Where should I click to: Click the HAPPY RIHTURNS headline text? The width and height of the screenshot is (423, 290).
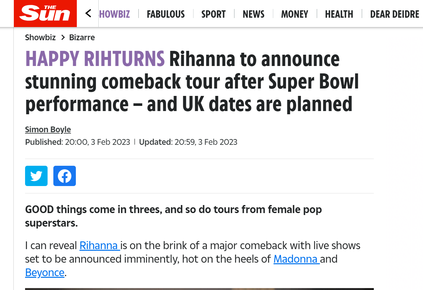click(x=95, y=59)
